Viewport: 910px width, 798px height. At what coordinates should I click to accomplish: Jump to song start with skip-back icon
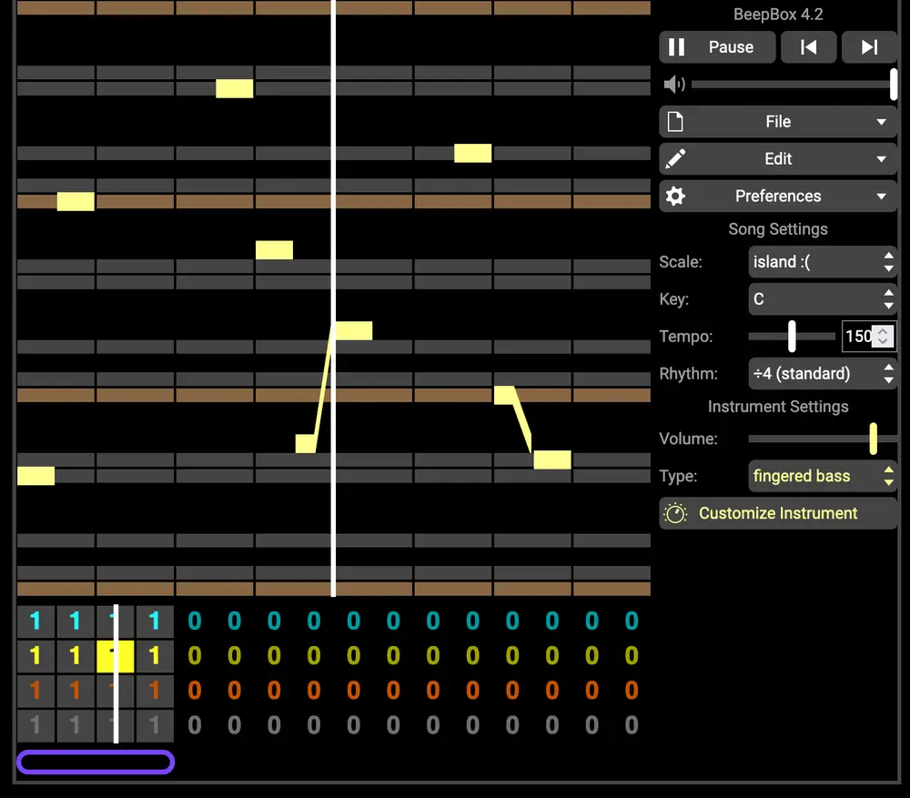tap(808, 46)
